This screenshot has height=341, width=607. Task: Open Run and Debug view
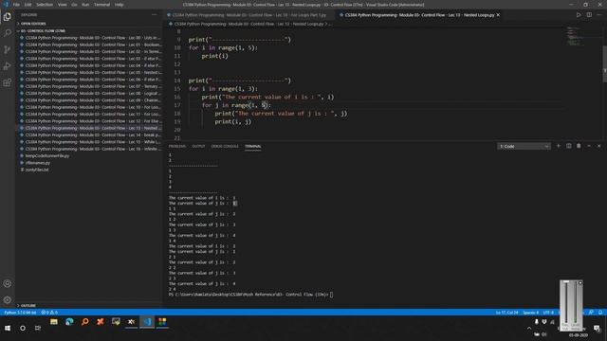pos(7,66)
